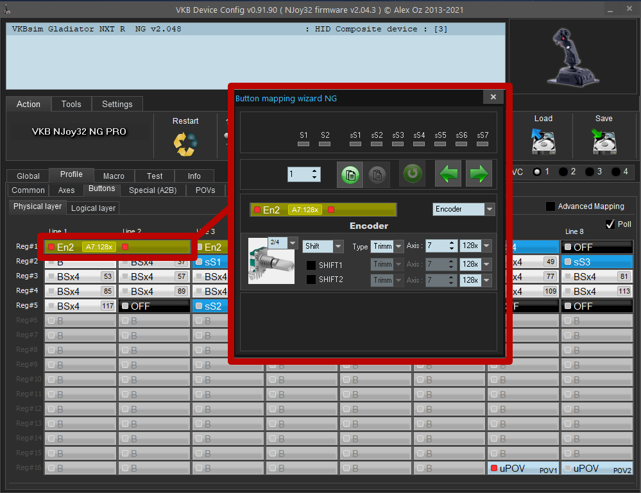
Task: Click the En2 A7:128x cell in Reg#1
Action: (x=117, y=247)
